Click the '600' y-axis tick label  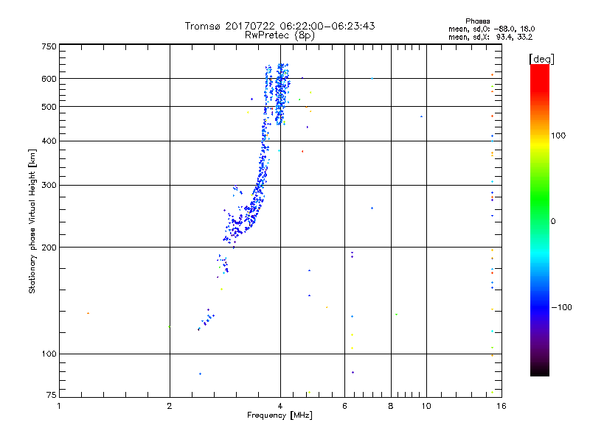[49, 79]
